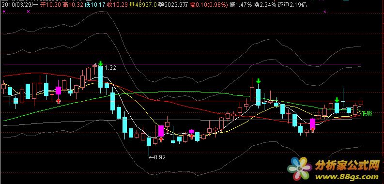
Task: Click the turnover amount 额5022.9万
Action: pyautogui.click(x=173, y=5)
